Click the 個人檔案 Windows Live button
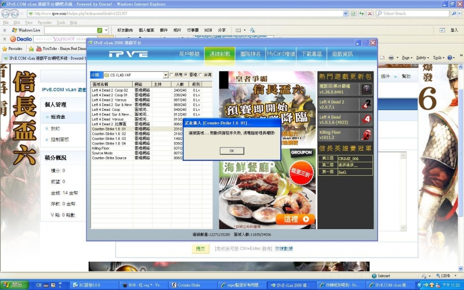Screen dimensions: 464x290 146,30
